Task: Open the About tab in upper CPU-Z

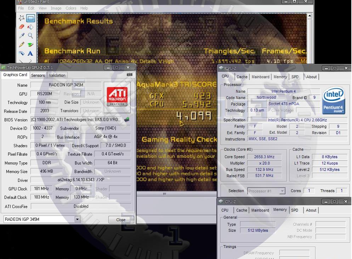Action: coord(311,77)
